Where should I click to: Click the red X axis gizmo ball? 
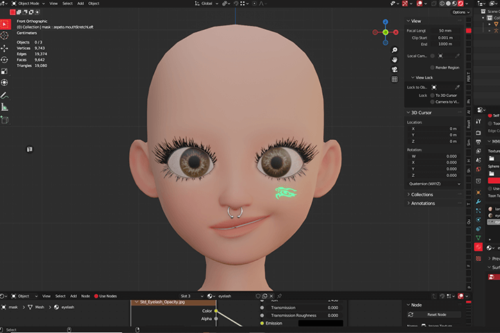point(396,32)
